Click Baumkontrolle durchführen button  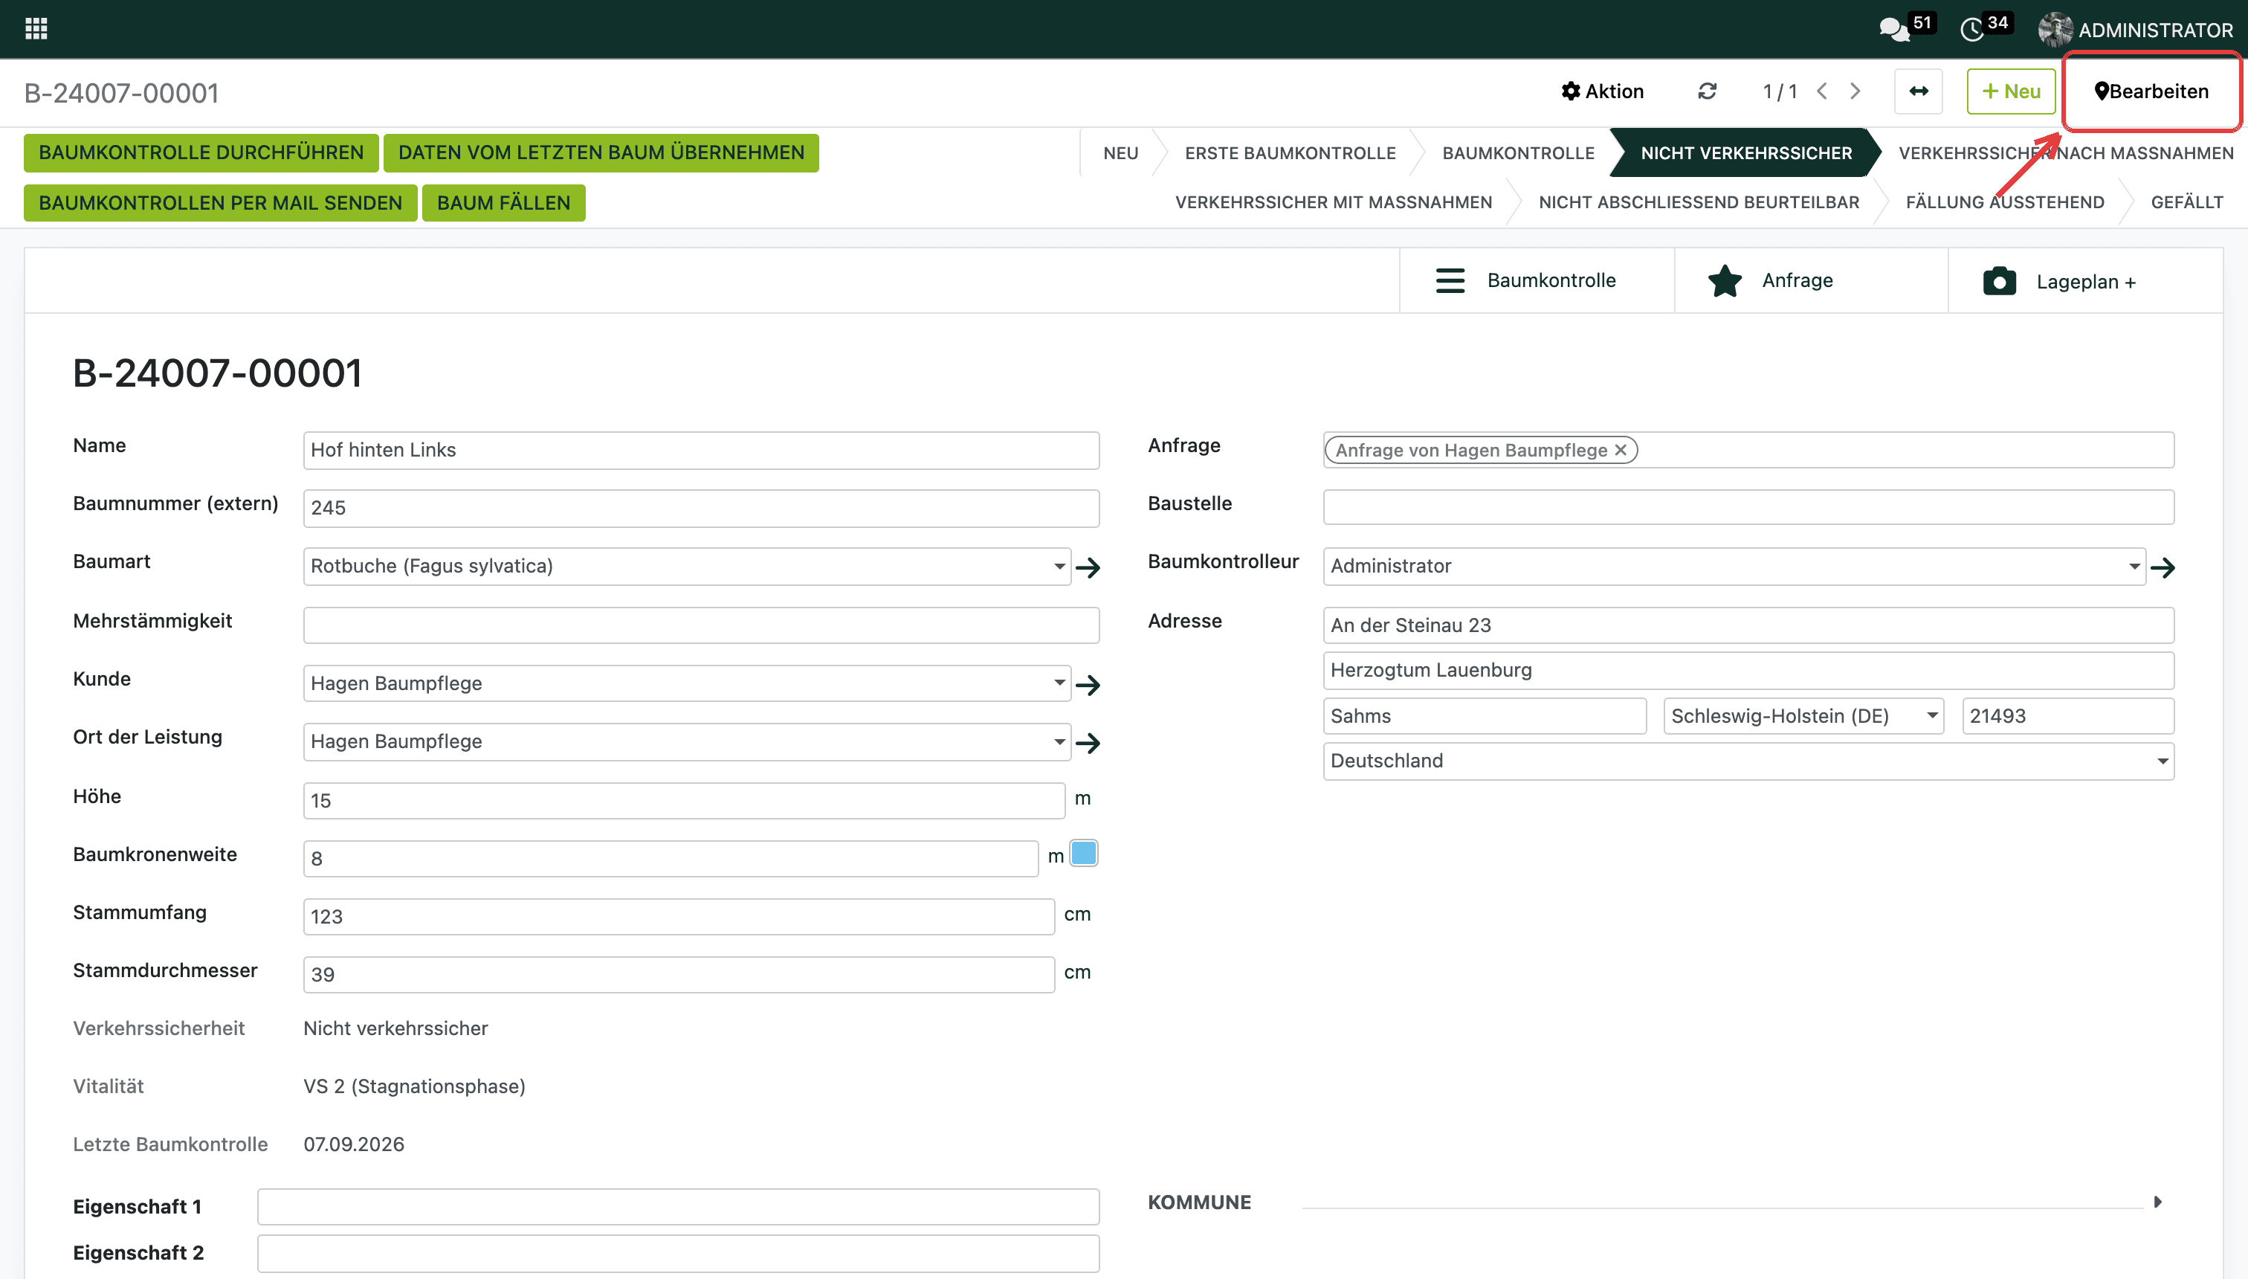[201, 153]
